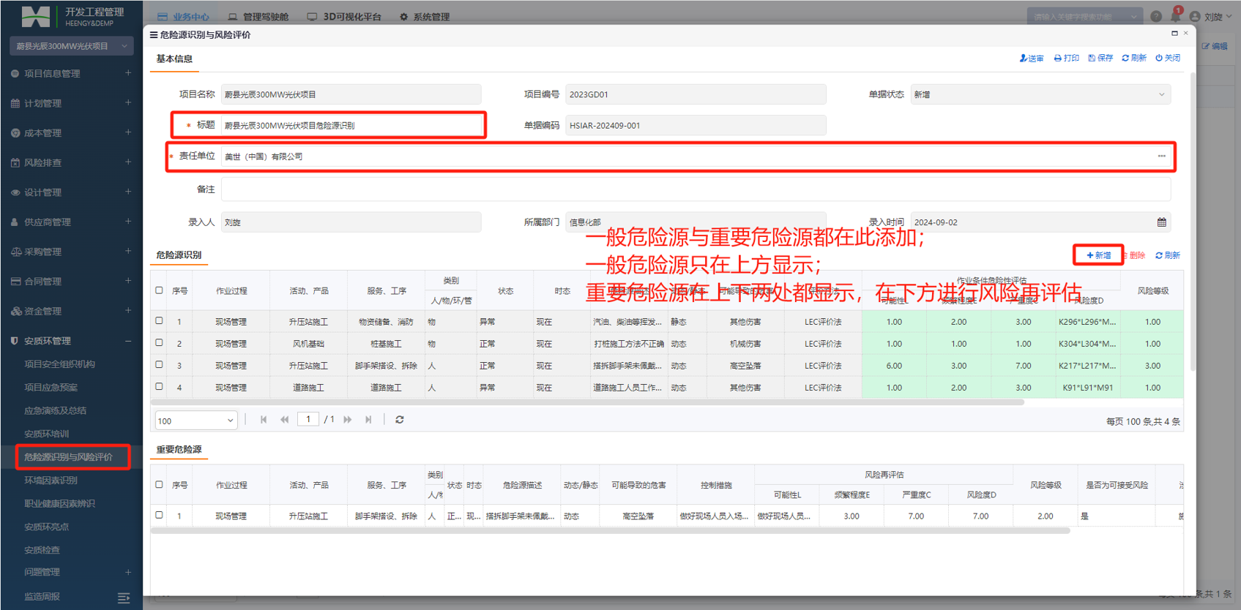The height and width of the screenshot is (610, 1241).
Task: Open the notification bell icon
Action: pos(1176,16)
